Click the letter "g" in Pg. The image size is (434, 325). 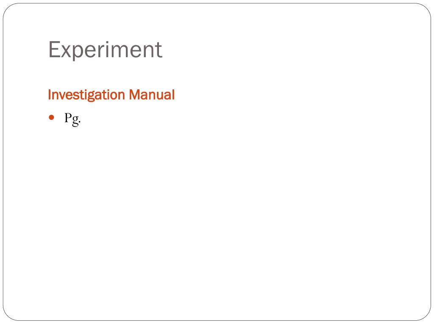click(x=75, y=121)
